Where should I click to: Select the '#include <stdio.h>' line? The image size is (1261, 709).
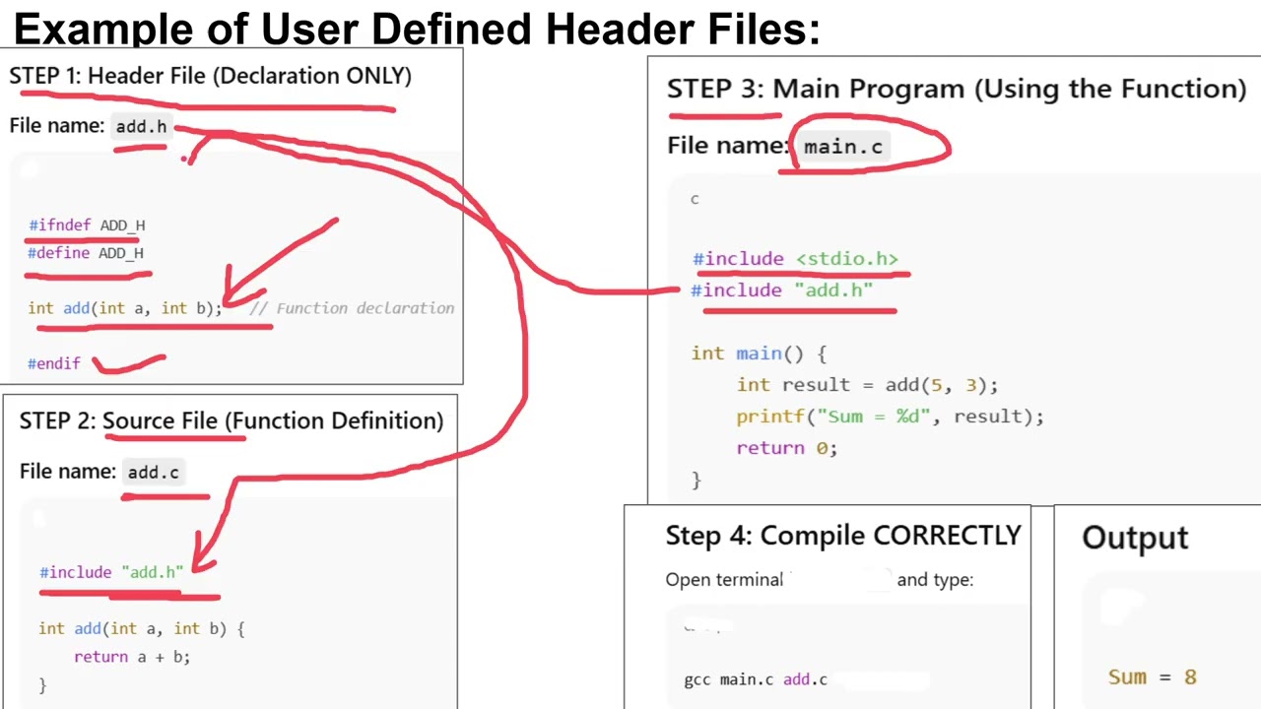click(x=795, y=259)
